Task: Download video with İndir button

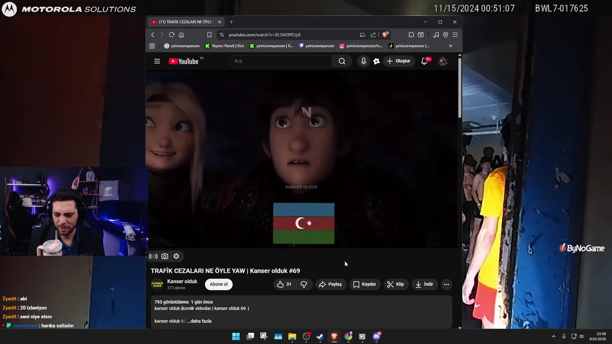Action: click(x=424, y=284)
